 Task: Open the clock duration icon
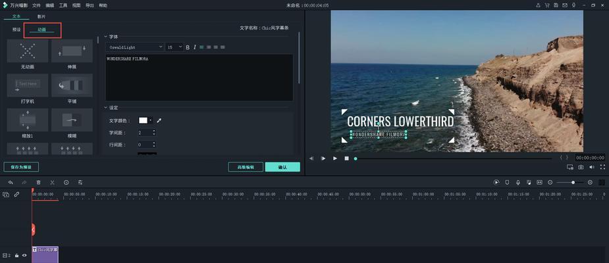click(66, 182)
